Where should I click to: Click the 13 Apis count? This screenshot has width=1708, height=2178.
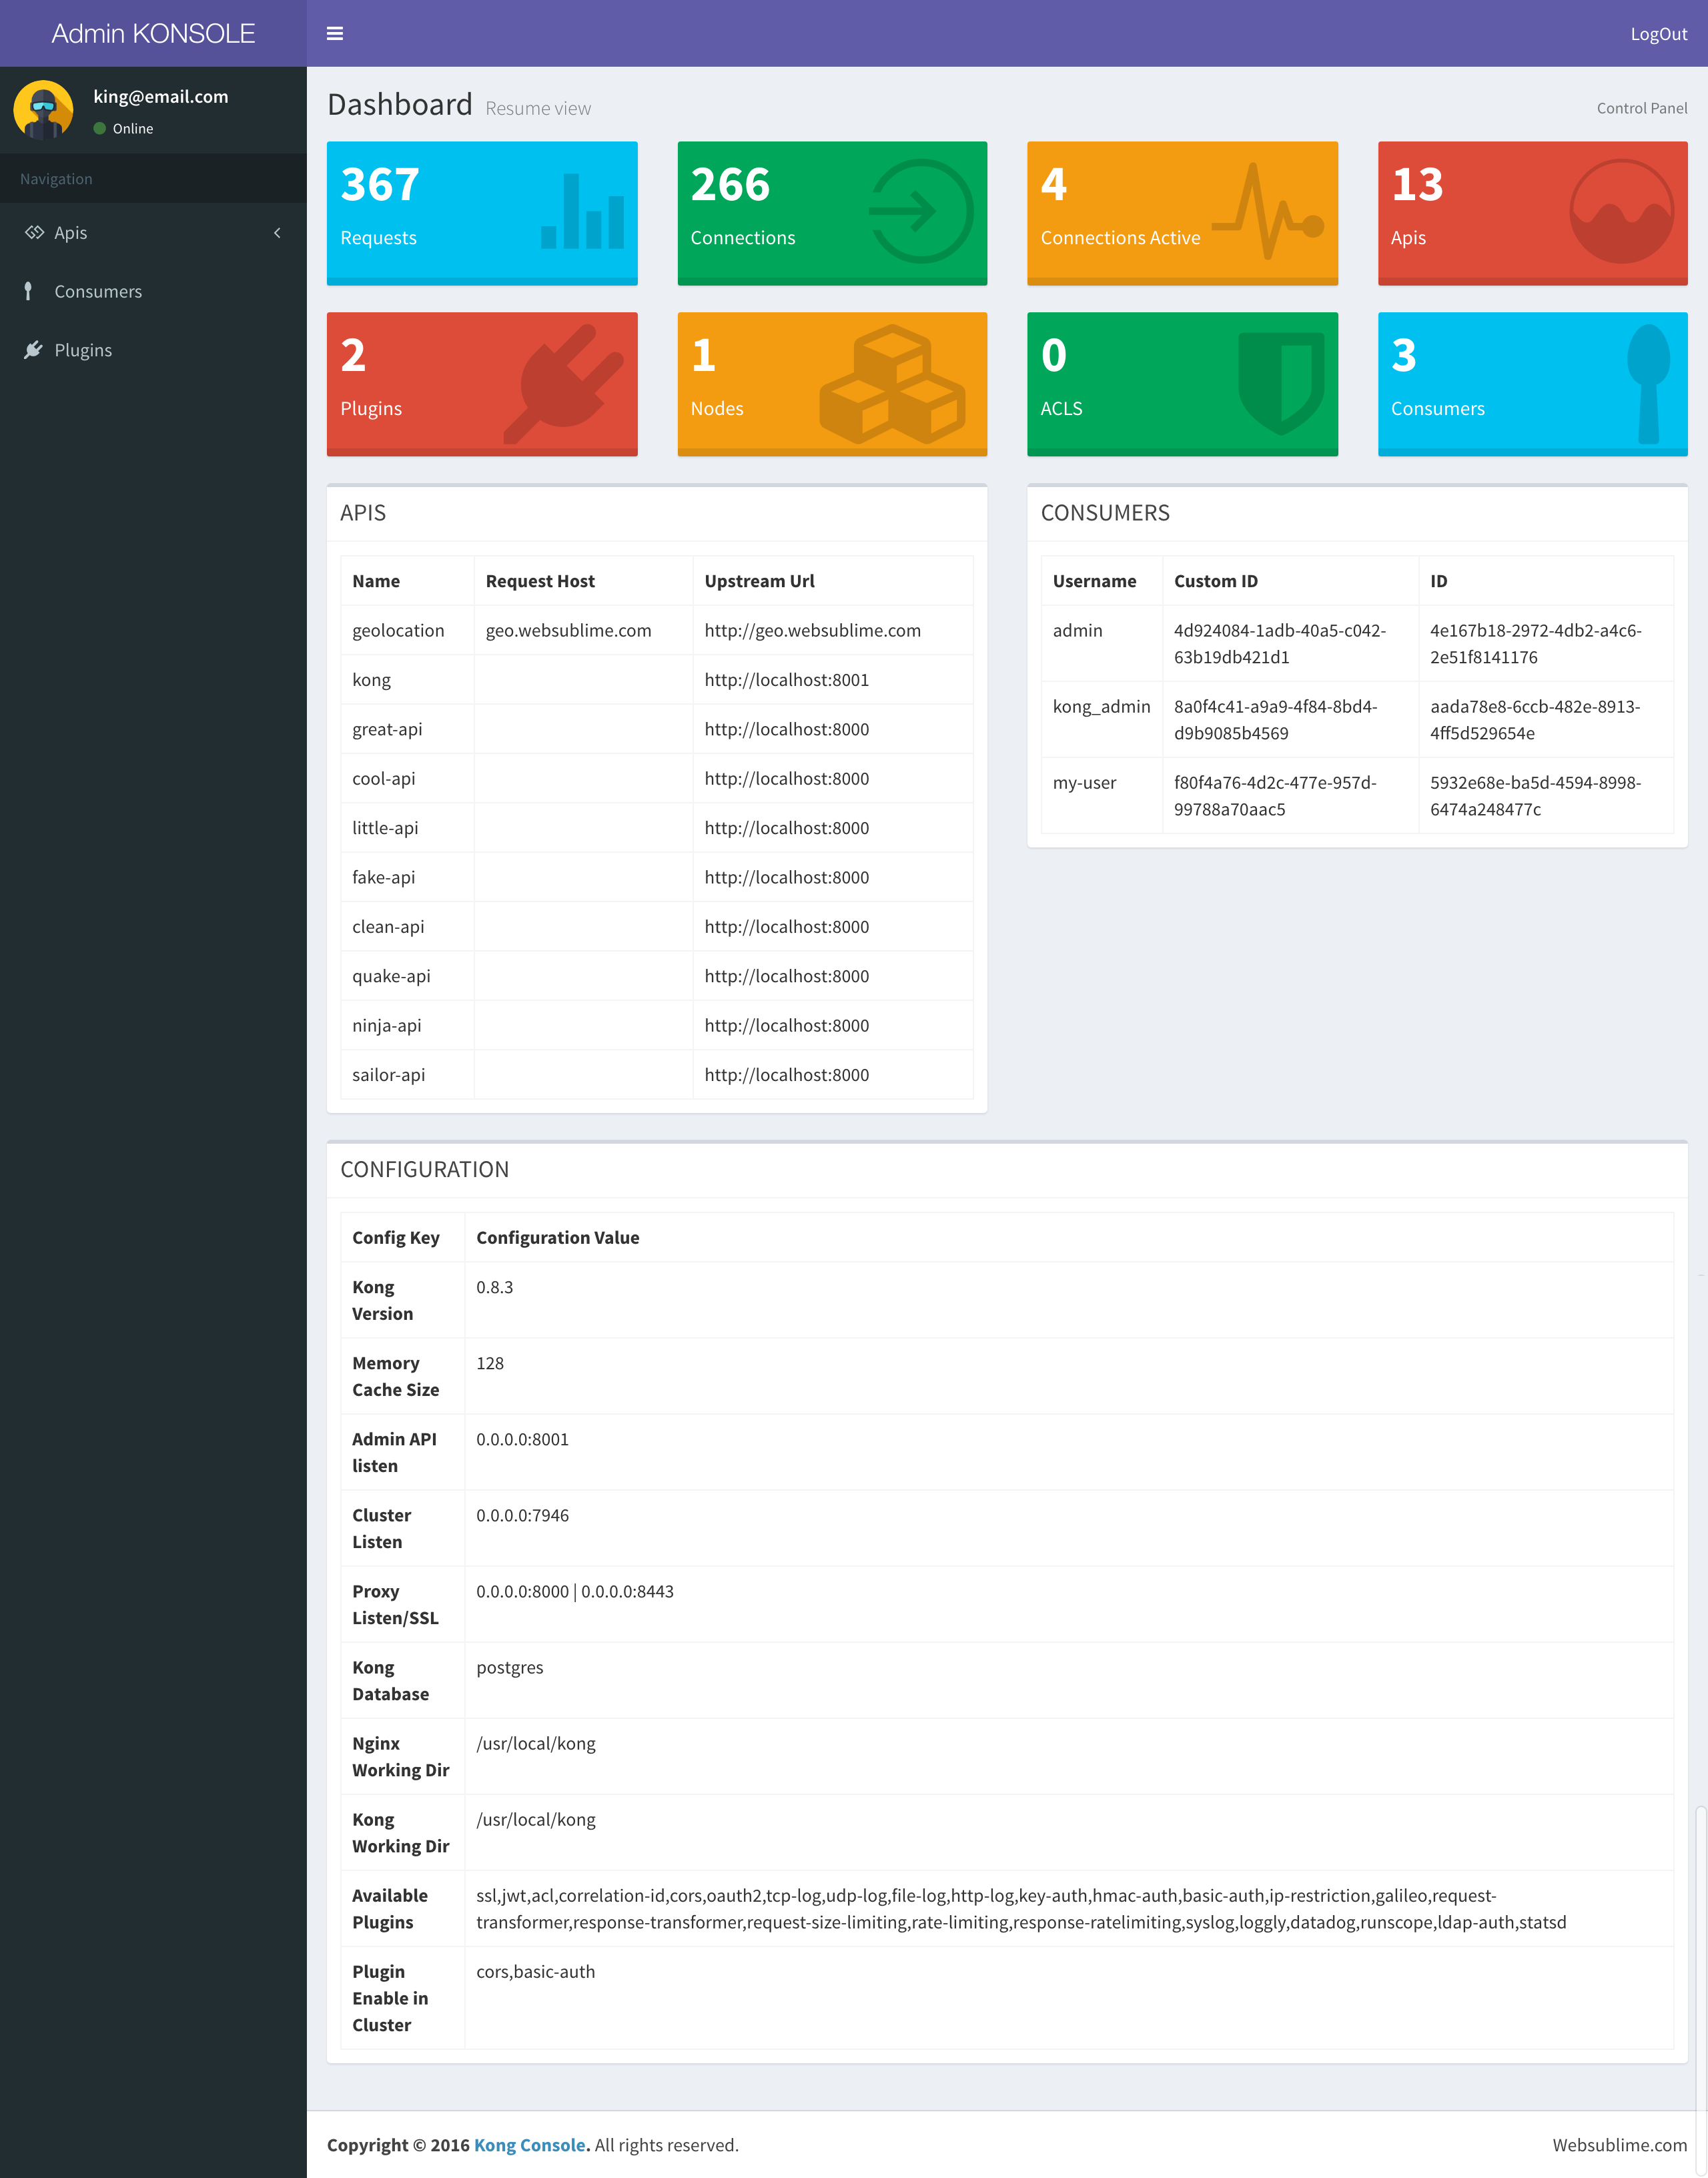(1417, 184)
